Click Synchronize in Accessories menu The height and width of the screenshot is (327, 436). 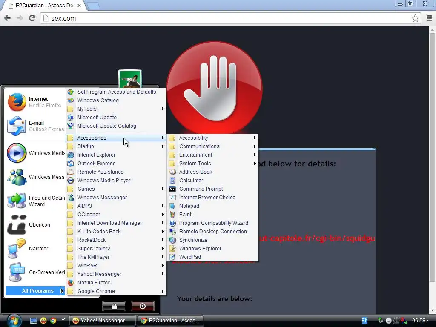(212, 240)
